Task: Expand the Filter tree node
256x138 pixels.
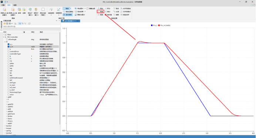Action: [x=4, y=35]
